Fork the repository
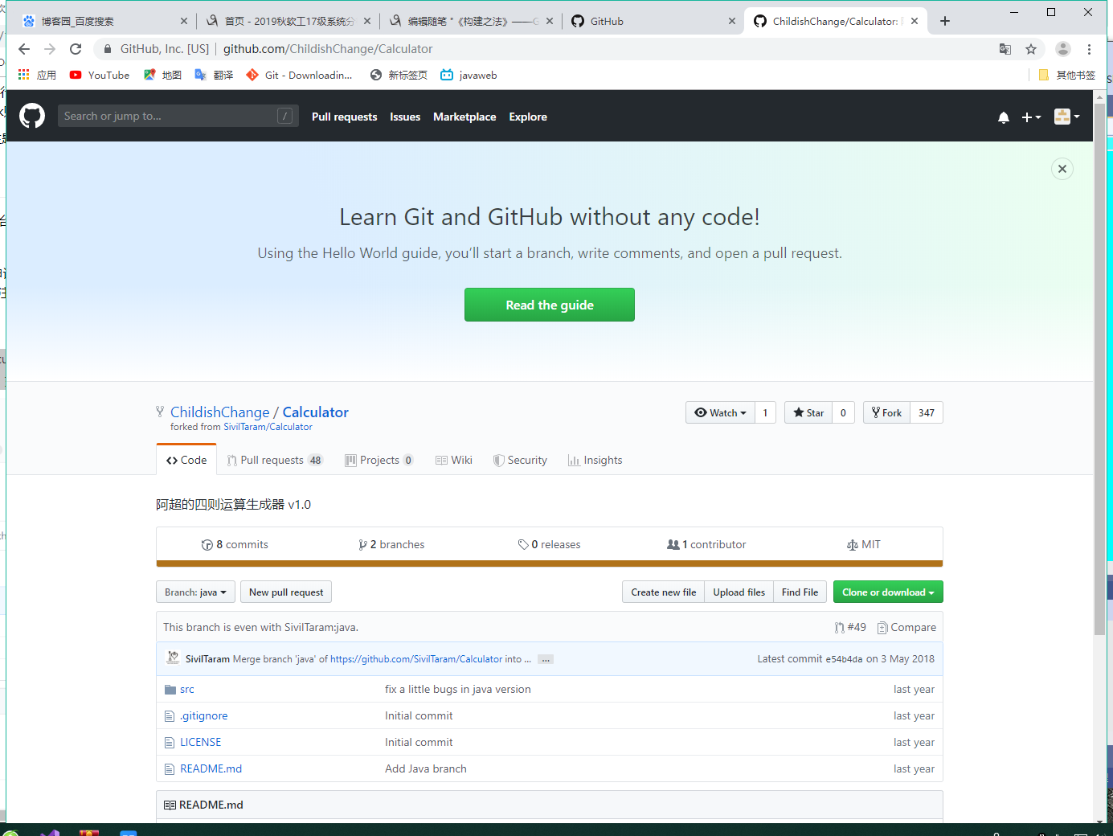This screenshot has width=1113, height=836. click(886, 412)
